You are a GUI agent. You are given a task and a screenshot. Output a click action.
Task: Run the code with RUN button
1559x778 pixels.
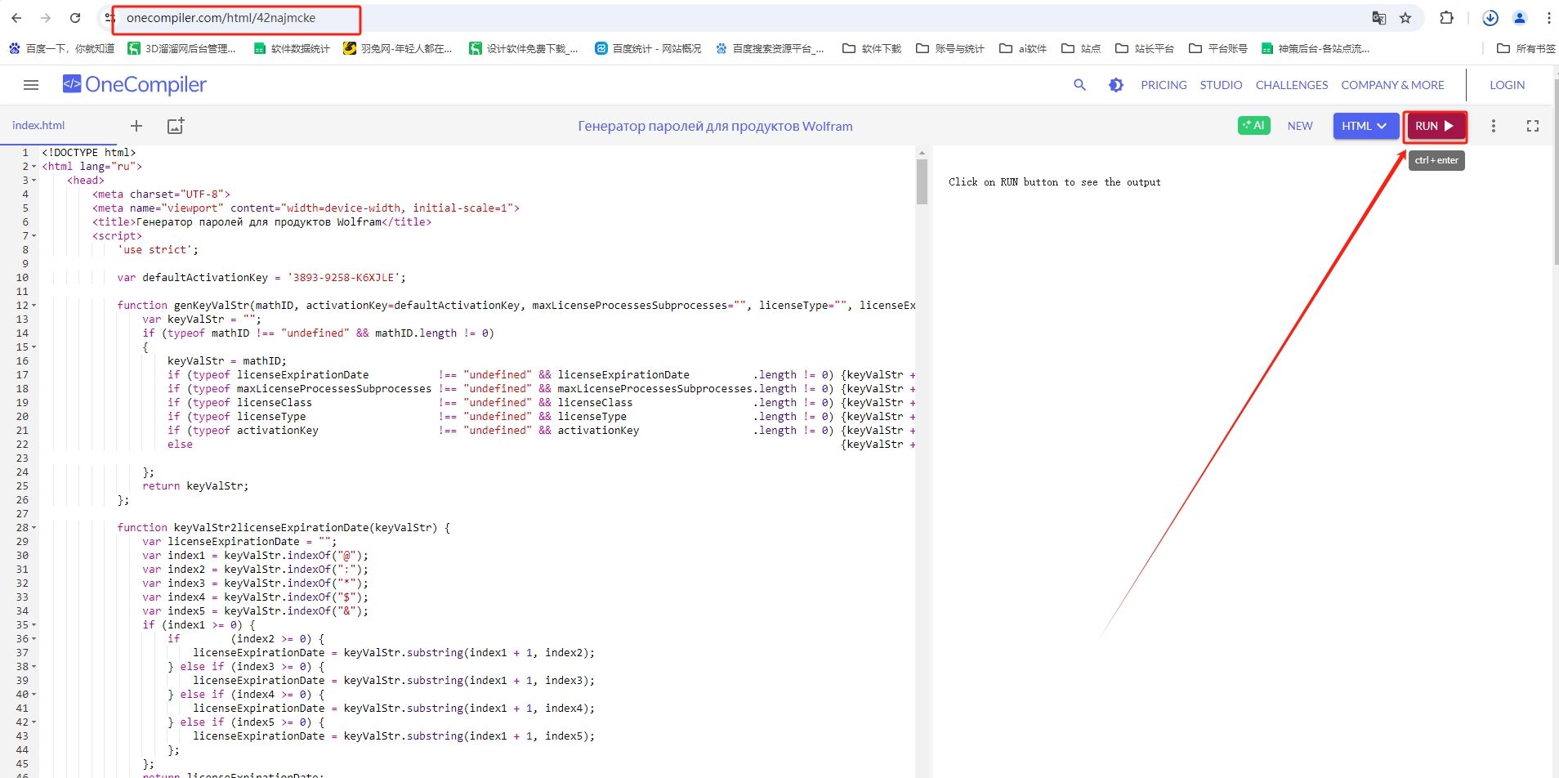click(1435, 126)
